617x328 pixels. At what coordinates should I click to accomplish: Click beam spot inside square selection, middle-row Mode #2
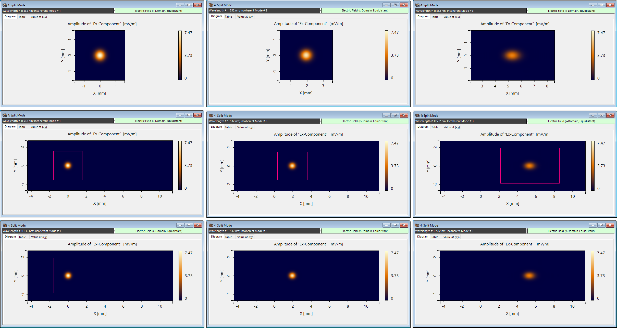tap(292, 166)
